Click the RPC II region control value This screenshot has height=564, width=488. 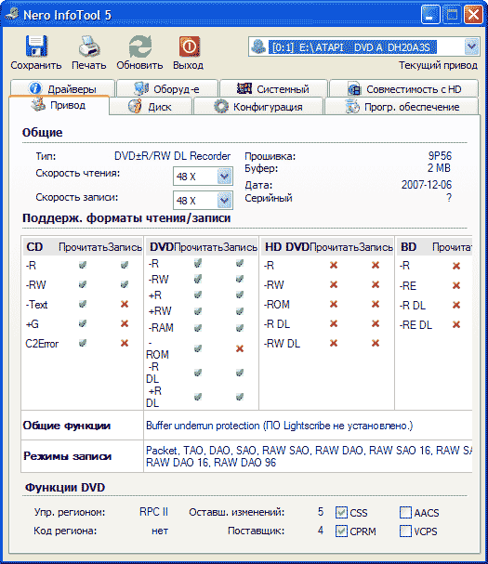pyautogui.click(x=154, y=512)
